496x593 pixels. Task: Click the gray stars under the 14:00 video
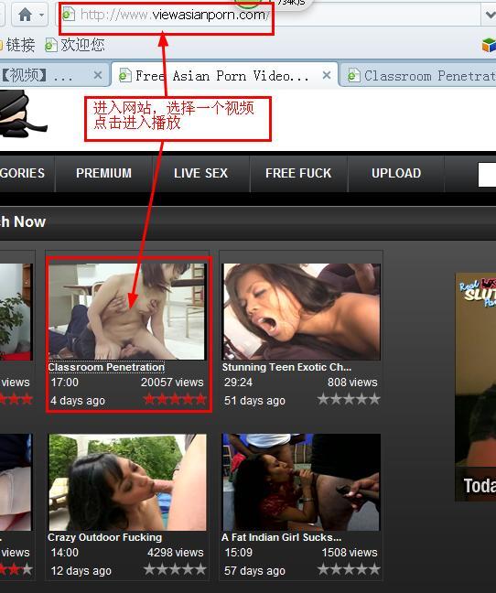click(x=175, y=569)
